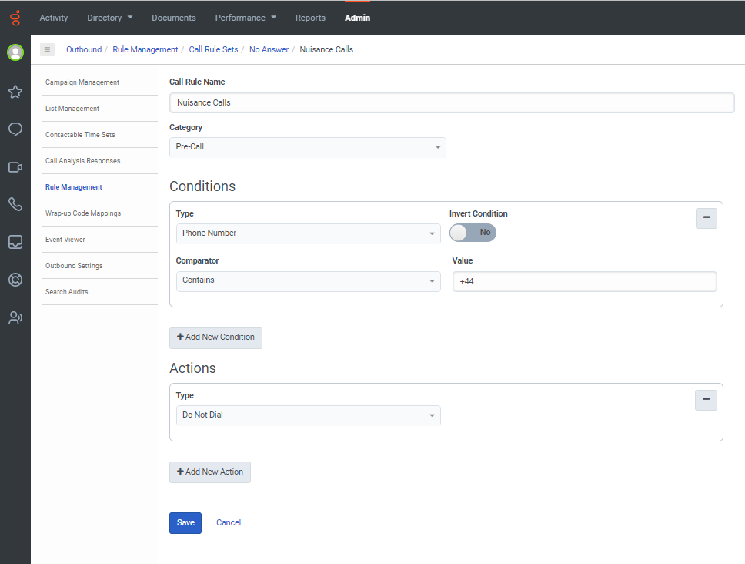The image size is (745, 564).
Task: Open Search Audits
Action: 66,291
